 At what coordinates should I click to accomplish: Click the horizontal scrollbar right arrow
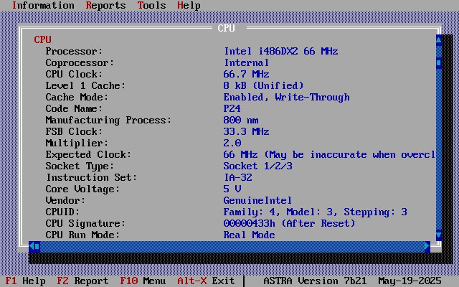coord(427,247)
